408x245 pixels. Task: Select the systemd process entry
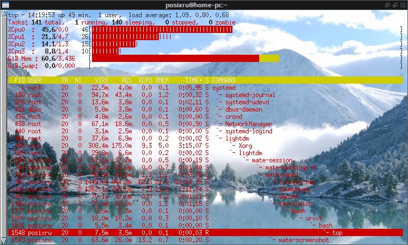click(x=224, y=88)
